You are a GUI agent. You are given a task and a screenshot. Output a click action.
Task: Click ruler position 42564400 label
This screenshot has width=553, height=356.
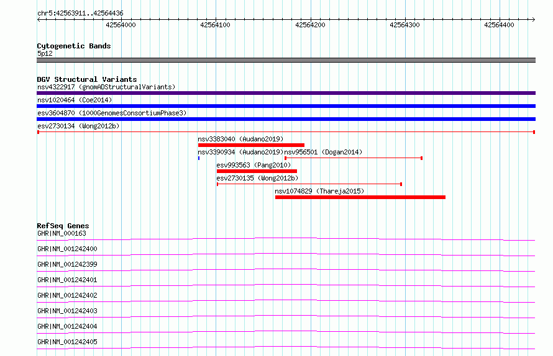point(499,25)
